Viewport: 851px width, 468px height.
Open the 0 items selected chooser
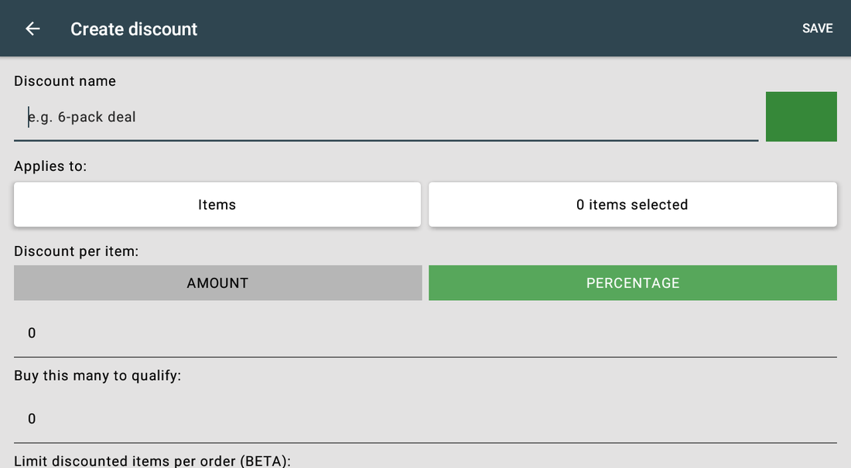[633, 205]
